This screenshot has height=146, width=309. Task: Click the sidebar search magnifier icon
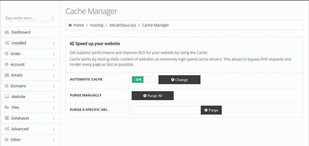coord(53,18)
